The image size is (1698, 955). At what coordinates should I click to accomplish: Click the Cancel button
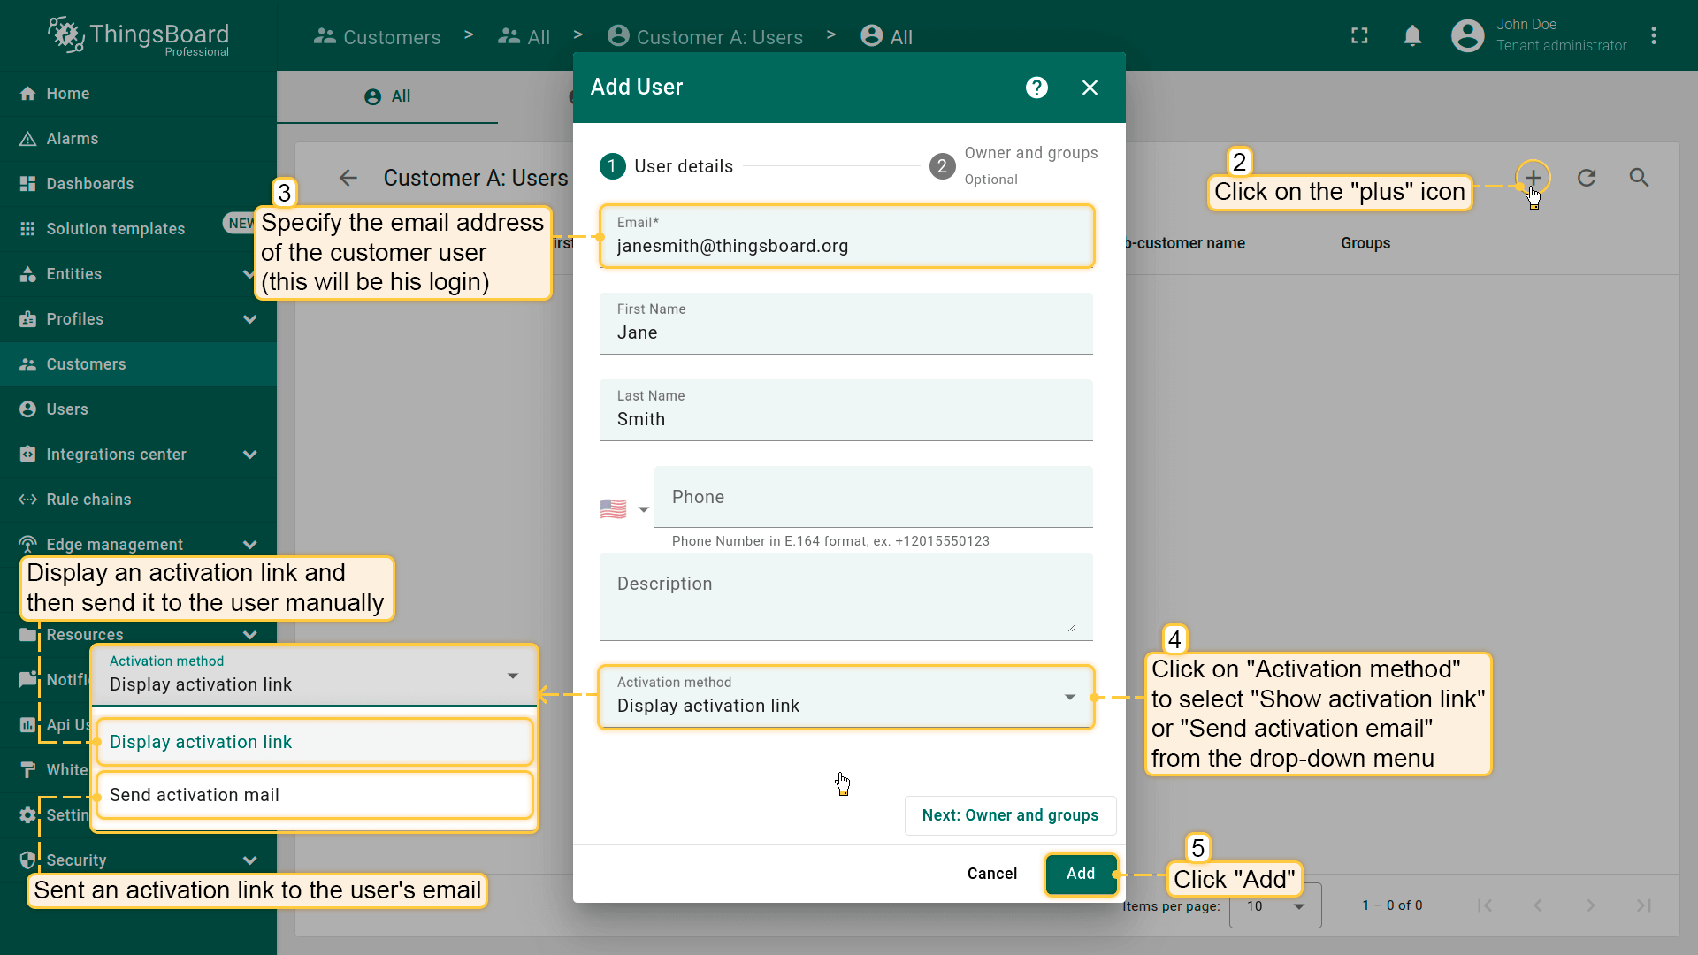[991, 874]
